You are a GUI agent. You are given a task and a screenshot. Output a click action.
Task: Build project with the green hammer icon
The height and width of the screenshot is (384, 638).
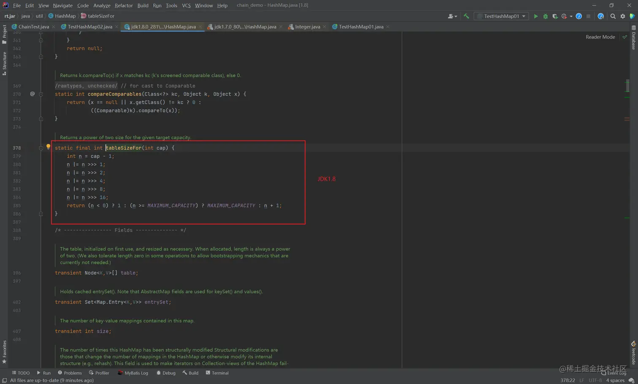(x=466, y=16)
